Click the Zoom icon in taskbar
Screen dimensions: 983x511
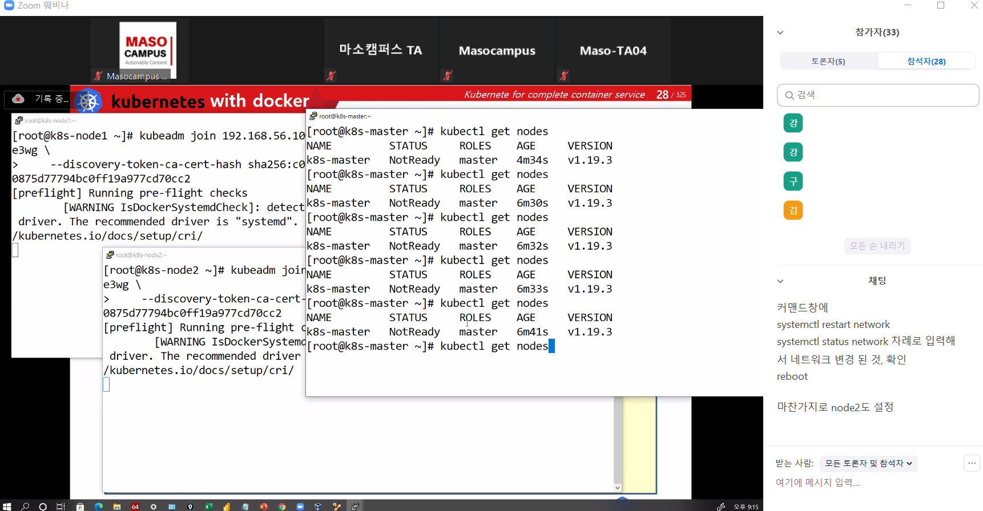tap(300, 506)
